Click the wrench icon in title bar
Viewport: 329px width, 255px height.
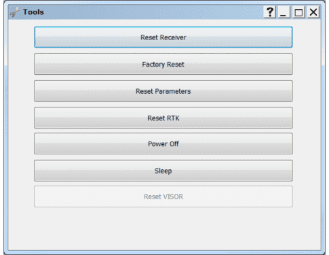pyautogui.click(x=15, y=12)
